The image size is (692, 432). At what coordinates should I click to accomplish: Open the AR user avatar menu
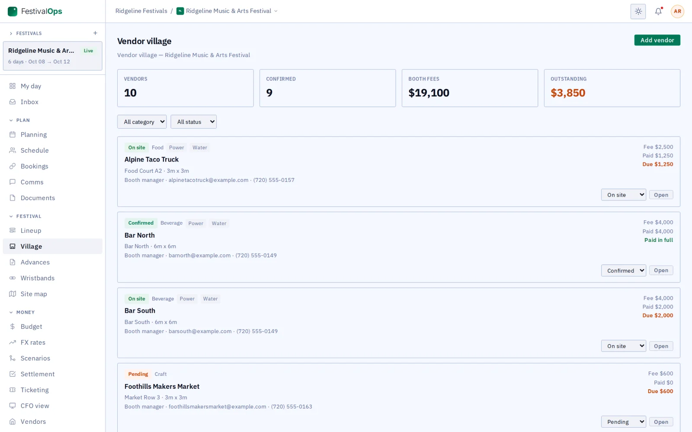pos(677,11)
